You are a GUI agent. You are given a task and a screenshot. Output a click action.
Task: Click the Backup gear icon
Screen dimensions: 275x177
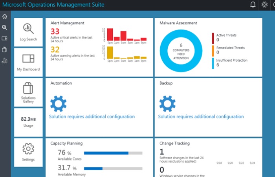(x=167, y=103)
